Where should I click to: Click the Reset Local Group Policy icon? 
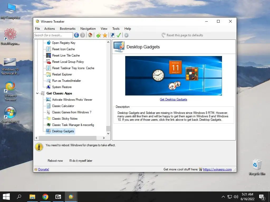click(49, 62)
